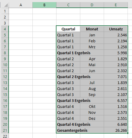The width and height of the screenshot is (132, 138).
Task: Select the value 1.839
Action: point(116,83)
